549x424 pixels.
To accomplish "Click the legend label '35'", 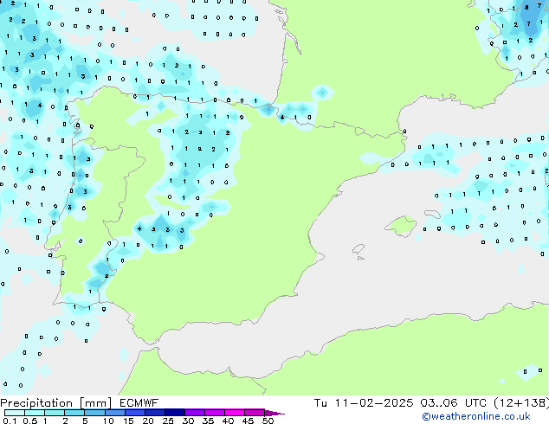I will [208, 421].
